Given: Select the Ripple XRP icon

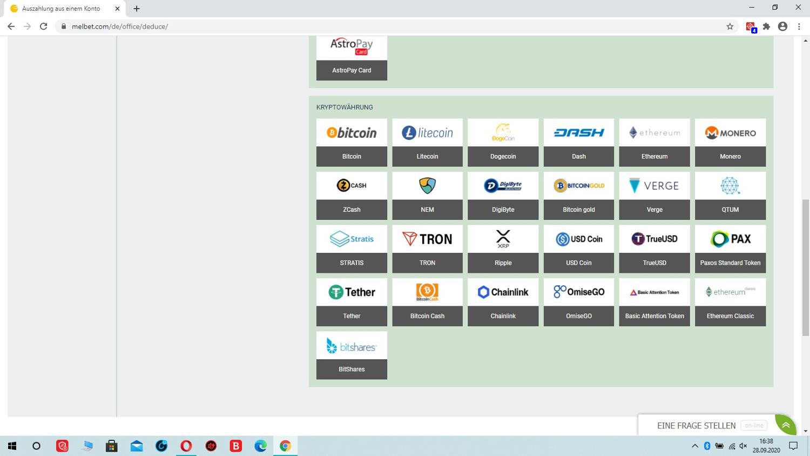Looking at the screenshot, I should click(503, 239).
